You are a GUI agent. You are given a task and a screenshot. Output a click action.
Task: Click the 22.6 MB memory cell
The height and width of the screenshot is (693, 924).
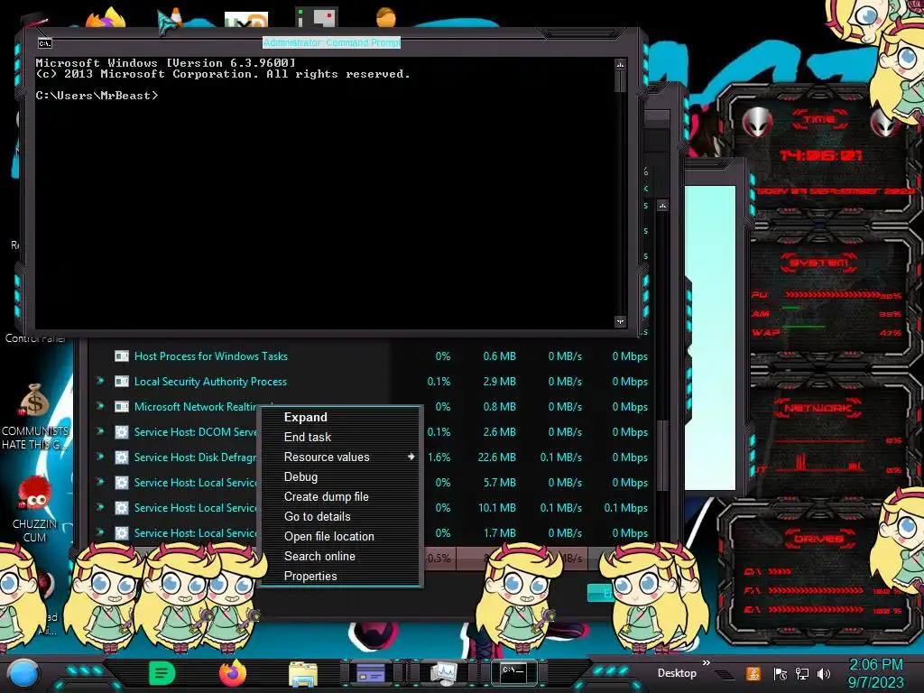pyautogui.click(x=497, y=457)
